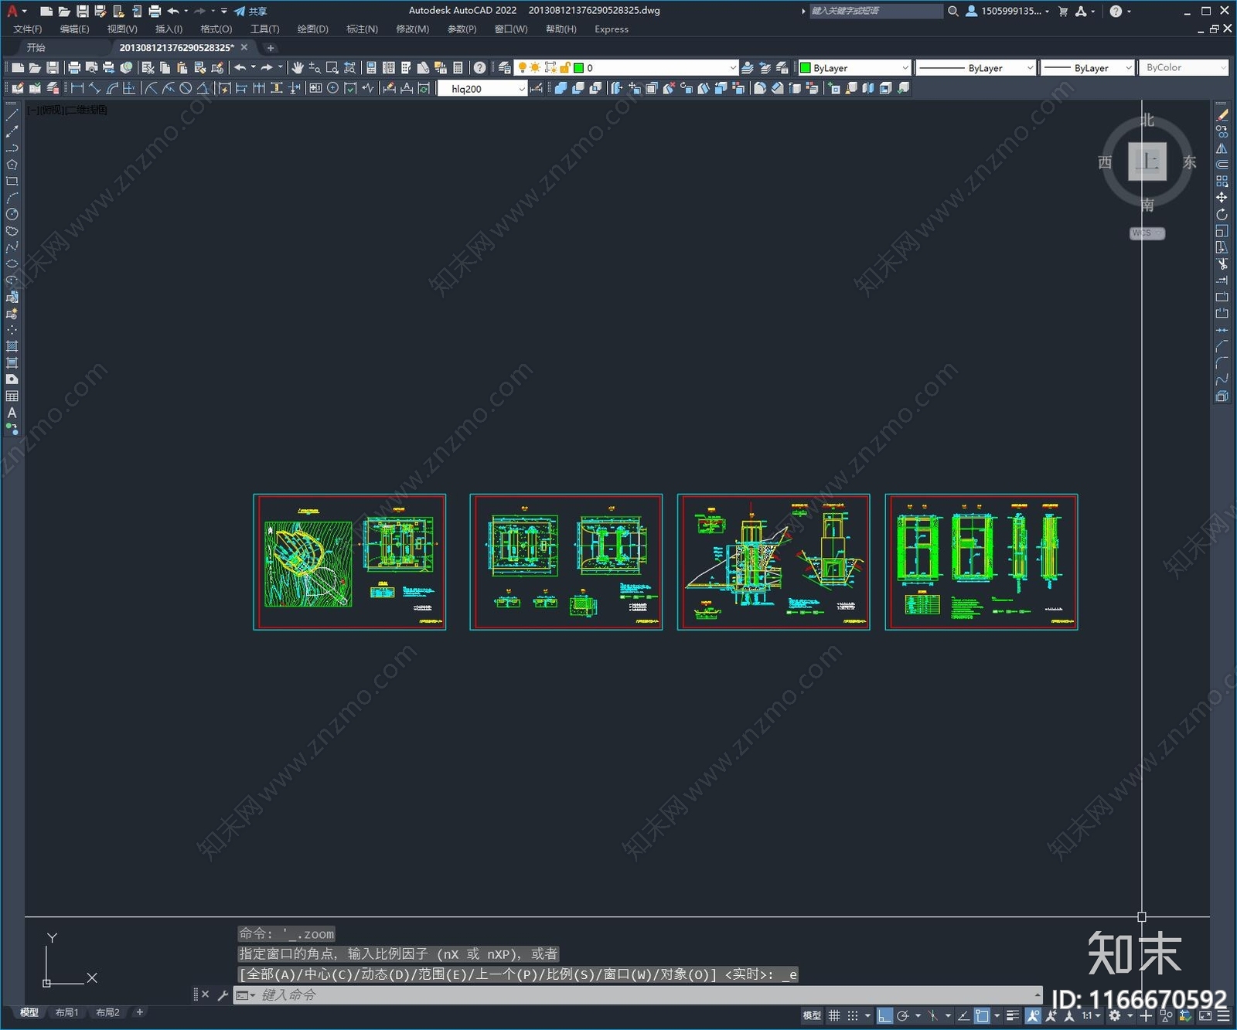Switch to the 布局1 layout tab
The height and width of the screenshot is (1030, 1237).
tap(66, 1012)
